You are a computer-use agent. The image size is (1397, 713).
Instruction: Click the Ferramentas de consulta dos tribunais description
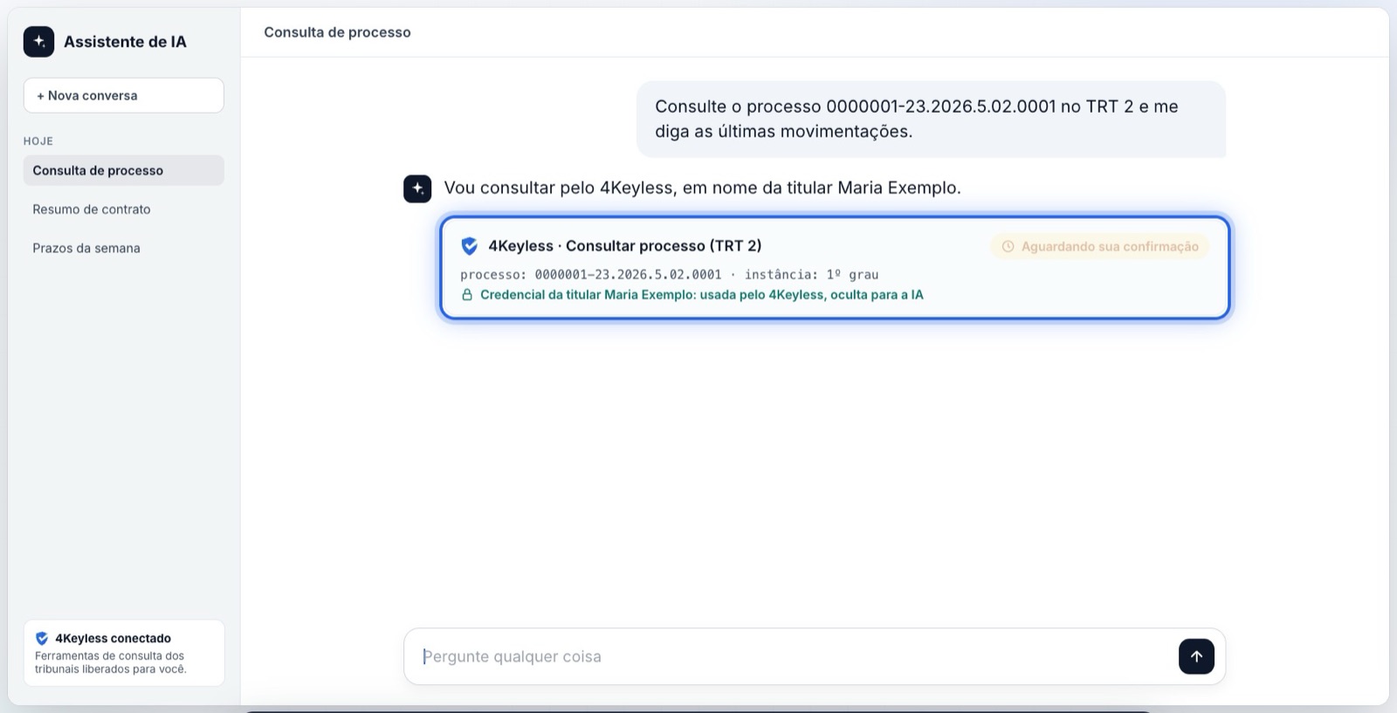coord(110,662)
